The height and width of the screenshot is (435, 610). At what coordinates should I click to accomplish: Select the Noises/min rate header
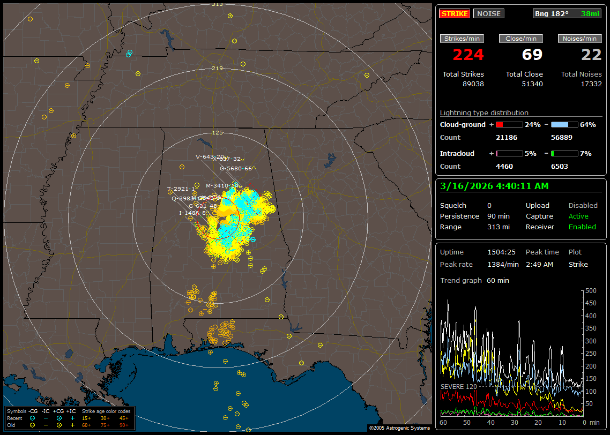[x=580, y=39]
